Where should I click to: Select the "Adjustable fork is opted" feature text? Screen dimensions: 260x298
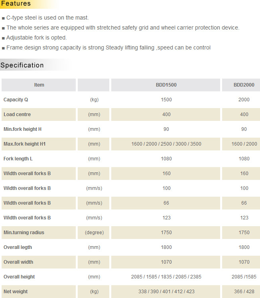click(37, 37)
